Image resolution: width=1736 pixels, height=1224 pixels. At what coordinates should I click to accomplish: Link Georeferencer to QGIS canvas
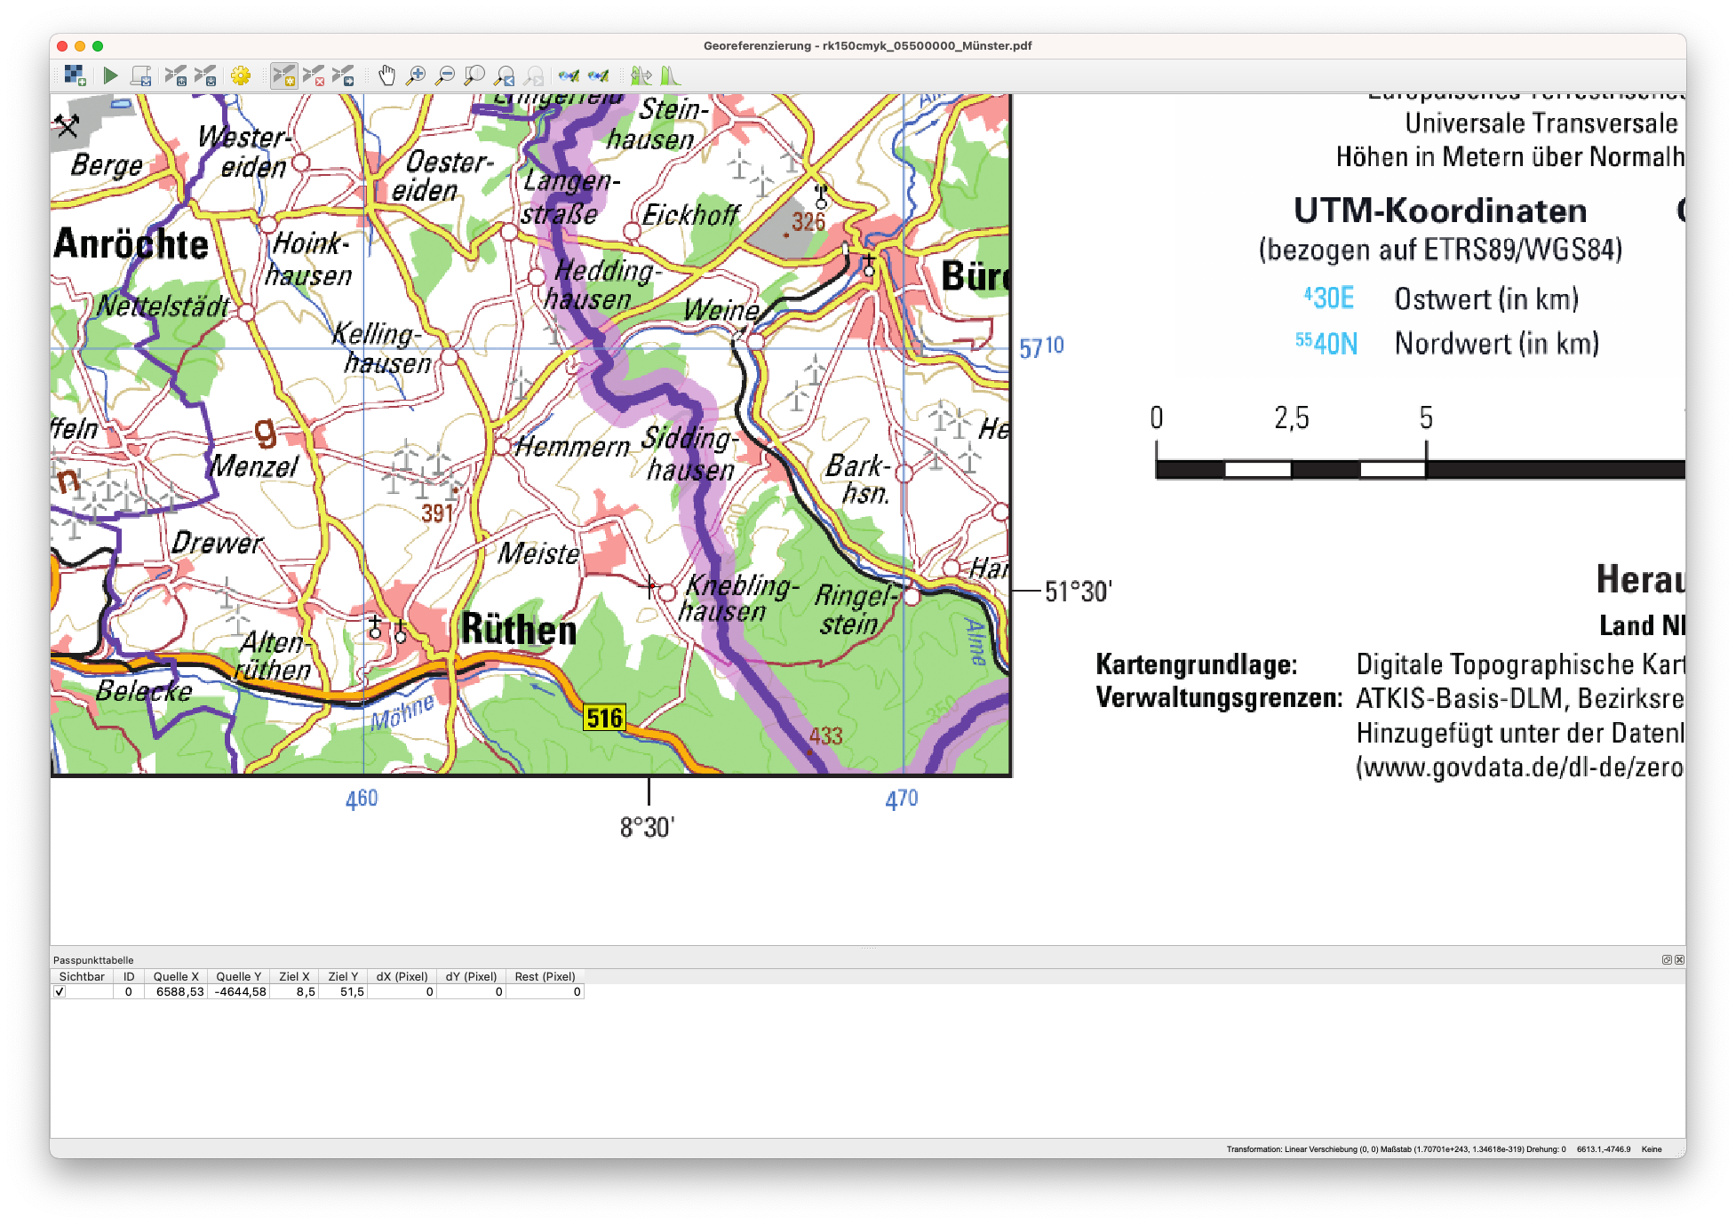coord(569,76)
